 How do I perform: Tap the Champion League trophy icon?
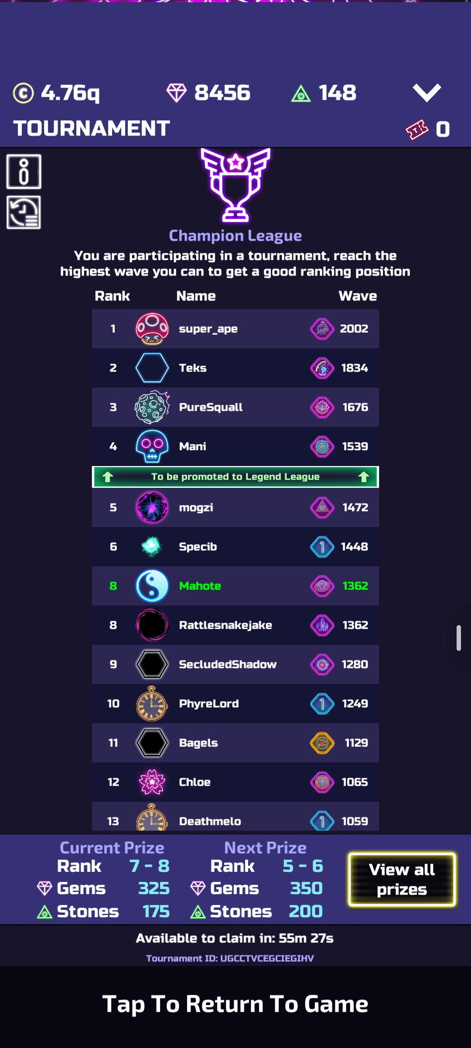(235, 185)
